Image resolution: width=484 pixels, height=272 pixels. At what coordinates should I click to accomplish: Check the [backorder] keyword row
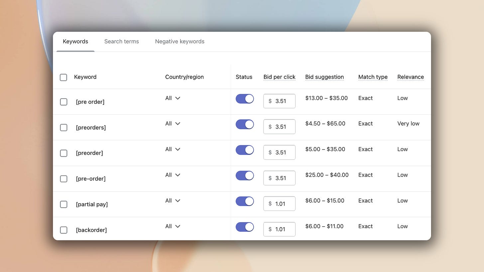[63, 230]
